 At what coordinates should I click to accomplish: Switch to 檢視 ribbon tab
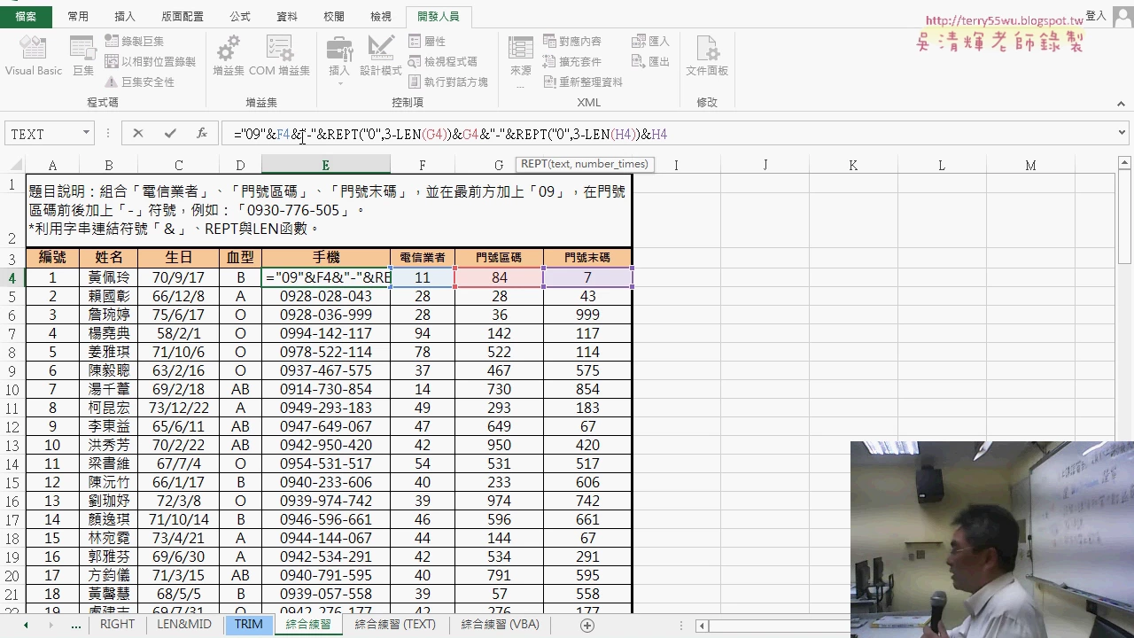pos(381,16)
